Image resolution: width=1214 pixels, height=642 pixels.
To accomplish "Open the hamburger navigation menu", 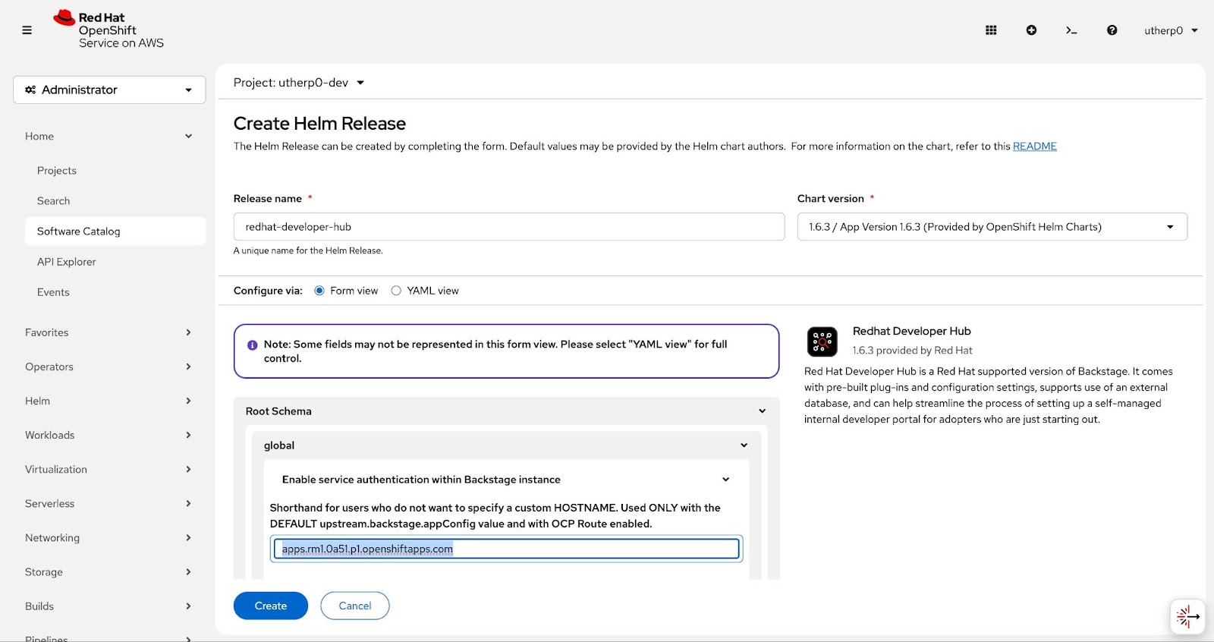I will [x=27, y=30].
